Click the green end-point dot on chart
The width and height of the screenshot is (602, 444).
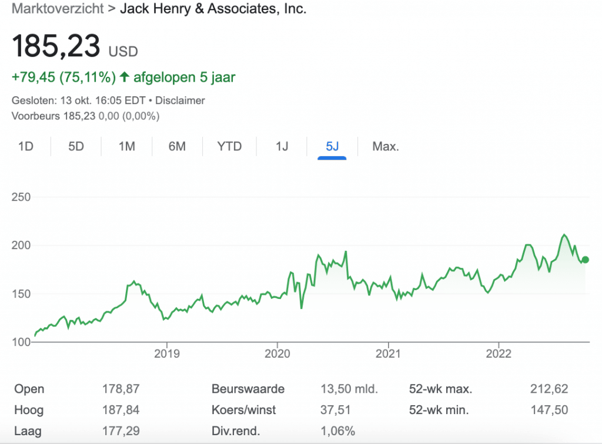(x=585, y=260)
